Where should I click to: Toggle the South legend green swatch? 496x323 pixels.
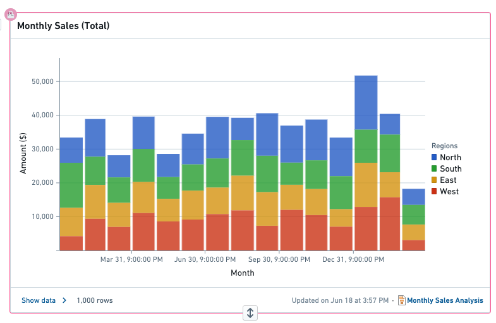tap(434, 168)
